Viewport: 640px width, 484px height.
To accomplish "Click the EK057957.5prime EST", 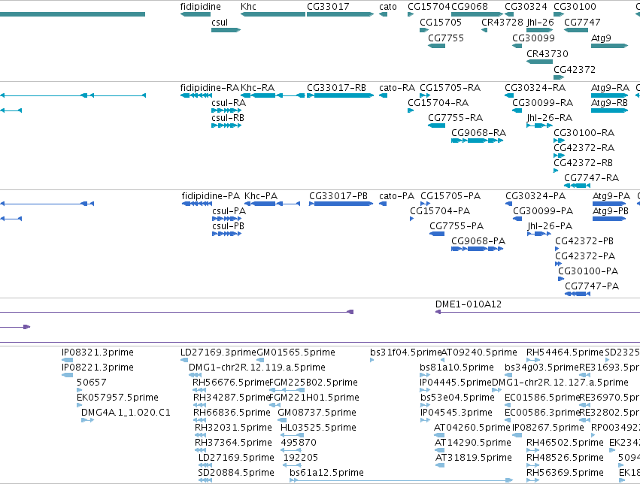I will click(x=79, y=405).
